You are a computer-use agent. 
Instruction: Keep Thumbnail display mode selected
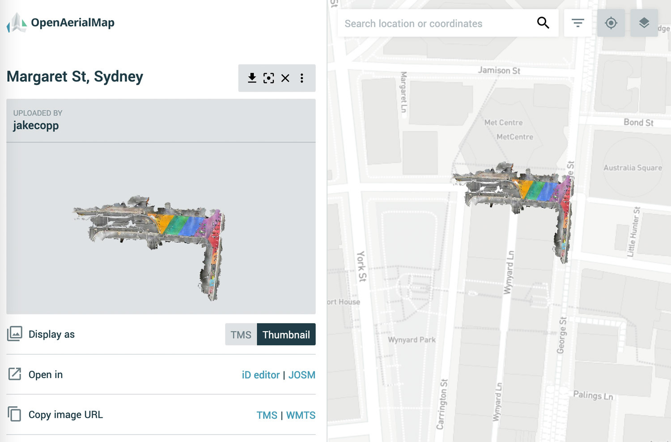pyautogui.click(x=286, y=334)
